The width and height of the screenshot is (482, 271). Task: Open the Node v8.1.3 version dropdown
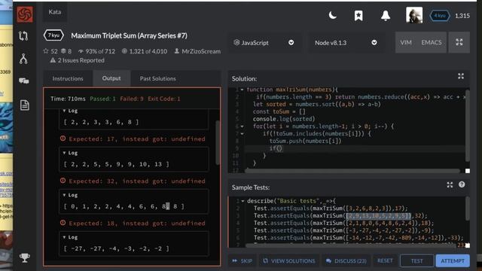click(346, 43)
